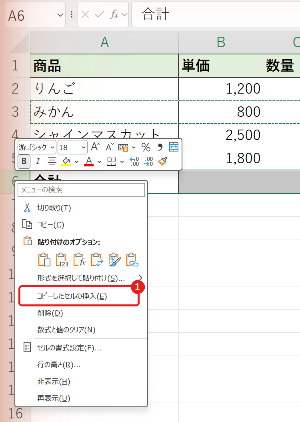The height and width of the screenshot is (422, 300).
Task: Click the formula bar confirm checkmark
Action: coord(99,14)
